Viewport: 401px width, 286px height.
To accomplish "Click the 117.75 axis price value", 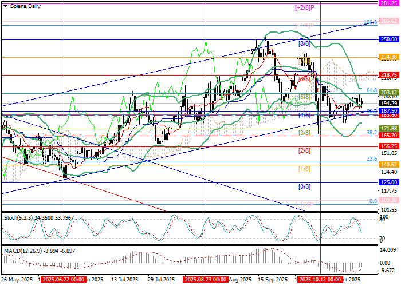I will (389, 191).
